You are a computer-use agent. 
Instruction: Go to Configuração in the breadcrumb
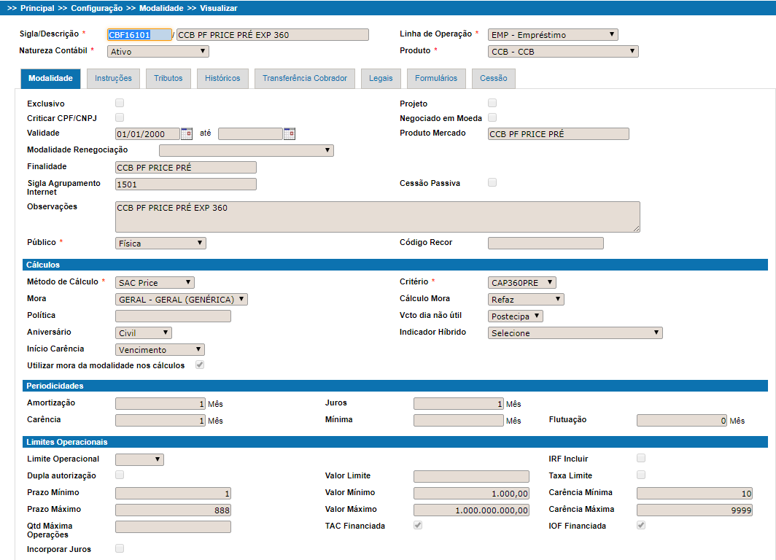(x=96, y=8)
